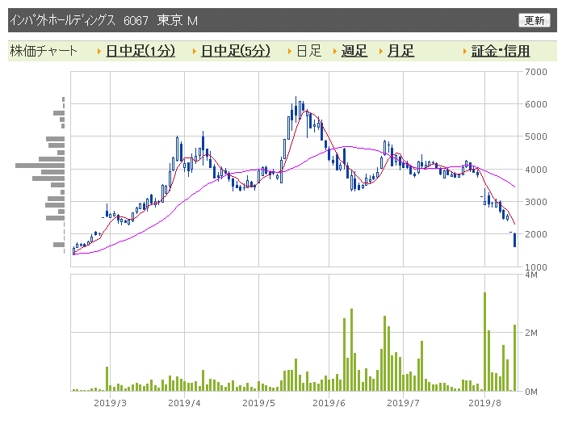Click the 7000 price axis label
Image resolution: width=566 pixels, height=424 pixels.
pyautogui.click(x=535, y=72)
